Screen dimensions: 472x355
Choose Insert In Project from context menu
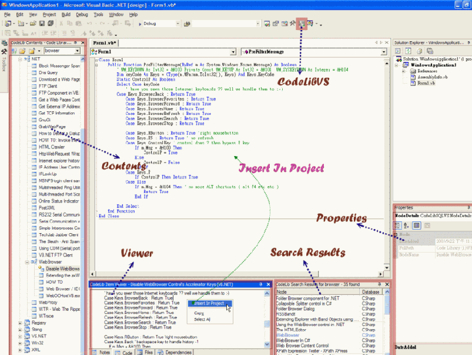pos(210,303)
